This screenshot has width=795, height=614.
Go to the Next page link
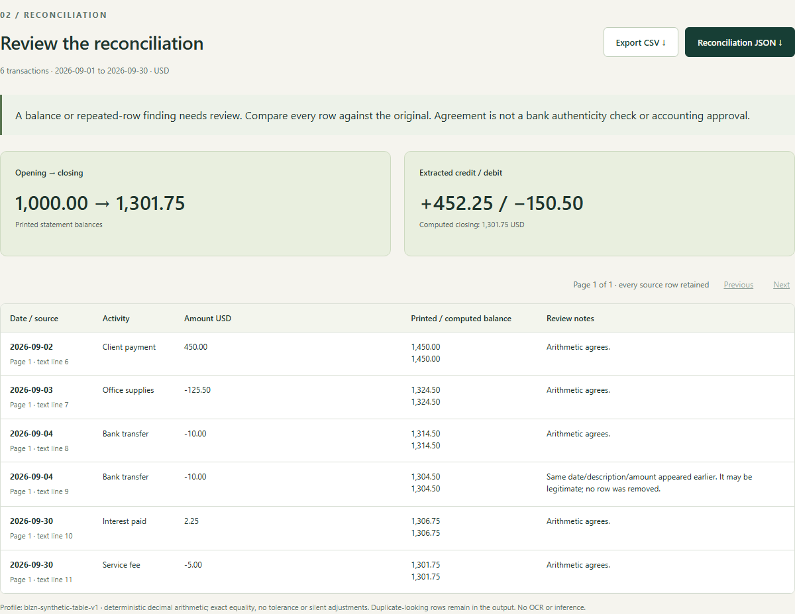[x=781, y=285]
